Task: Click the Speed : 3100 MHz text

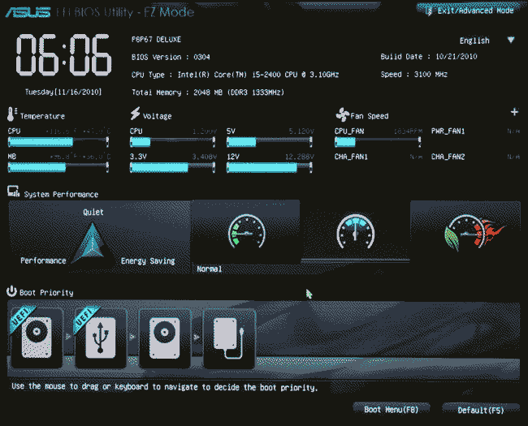Action: 413,75
